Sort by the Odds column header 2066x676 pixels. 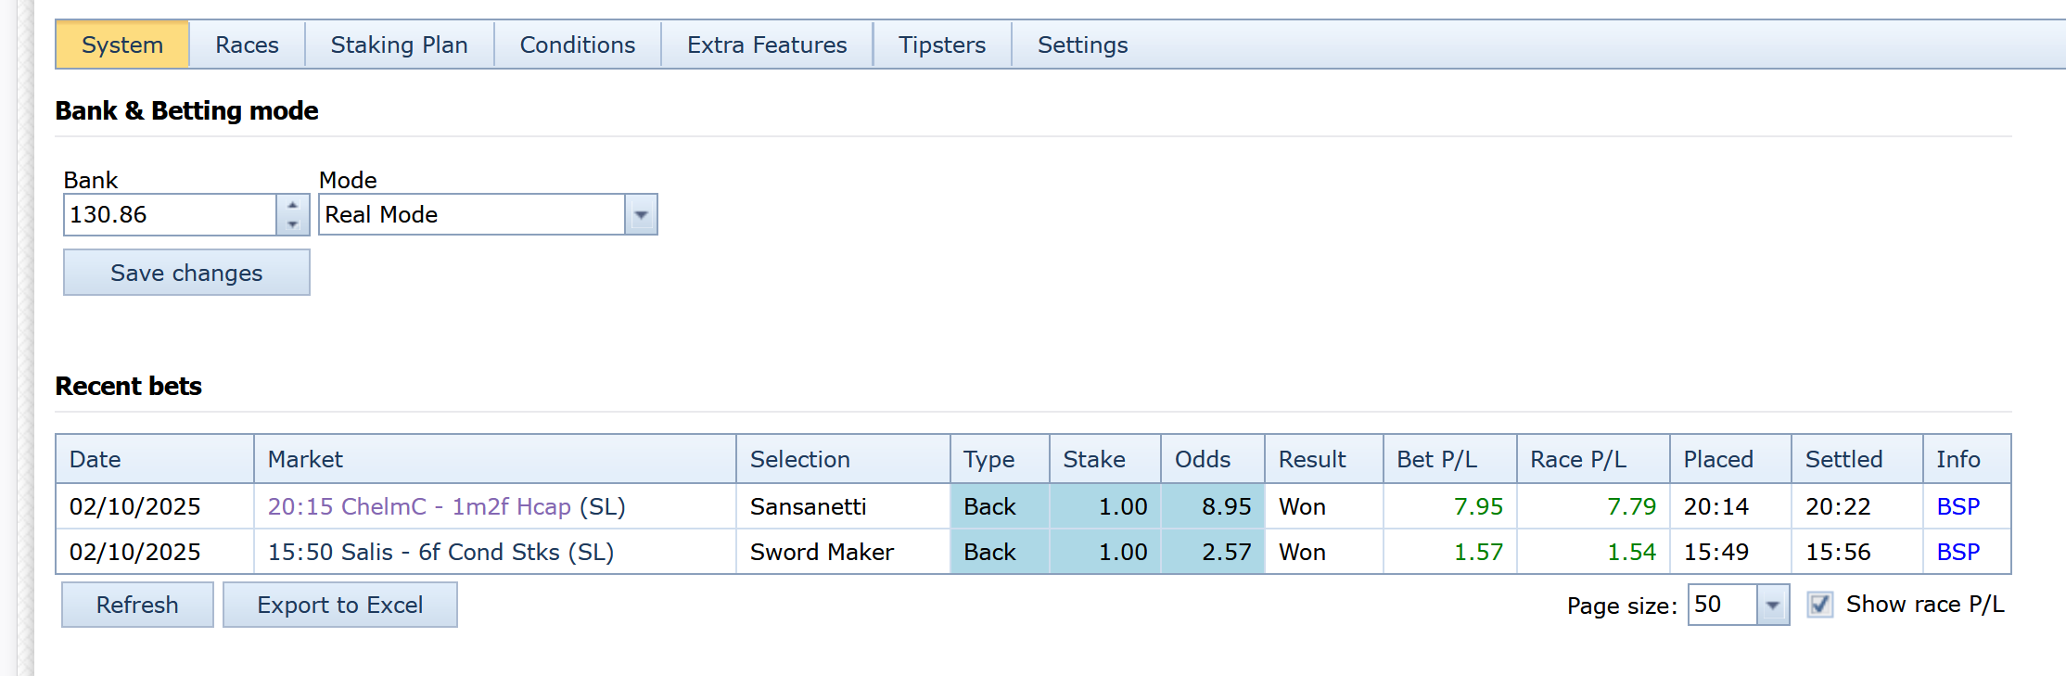(1202, 460)
